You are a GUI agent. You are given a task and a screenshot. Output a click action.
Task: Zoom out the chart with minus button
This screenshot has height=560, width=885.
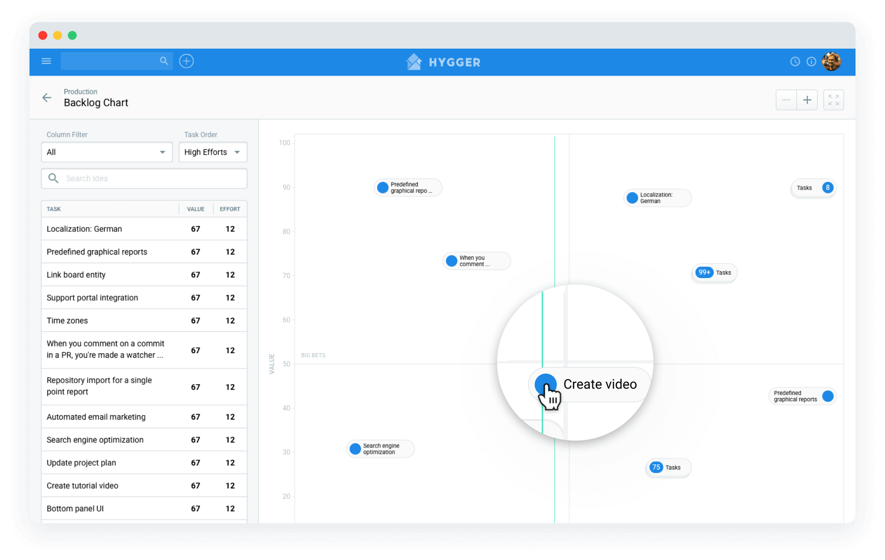coord(786,100)
